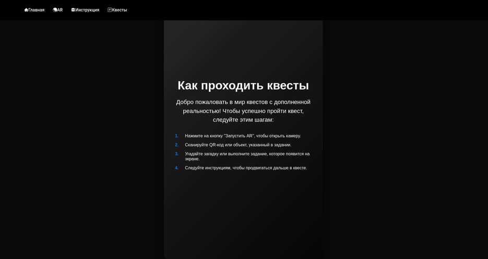Click the AR icon in the navbar
488x259 pixels.
55,10
